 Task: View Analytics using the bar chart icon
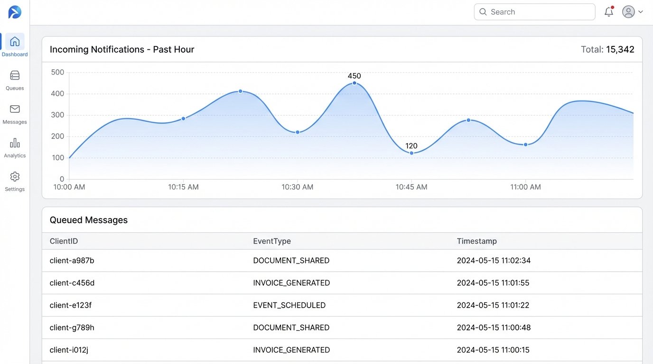point(14,142)
